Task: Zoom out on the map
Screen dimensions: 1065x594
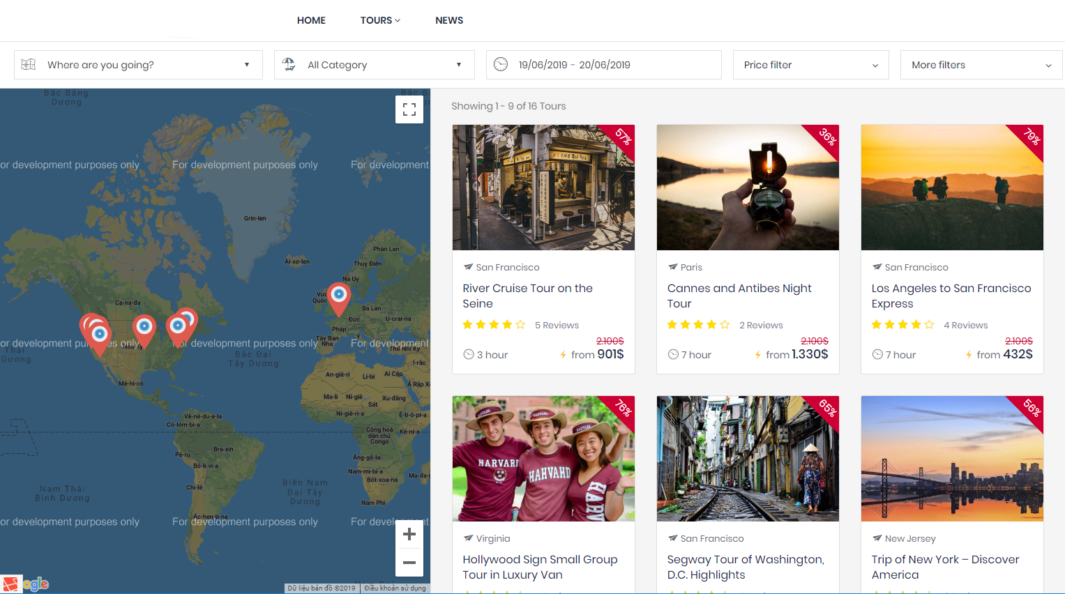Action: click(x=409, y=563)
